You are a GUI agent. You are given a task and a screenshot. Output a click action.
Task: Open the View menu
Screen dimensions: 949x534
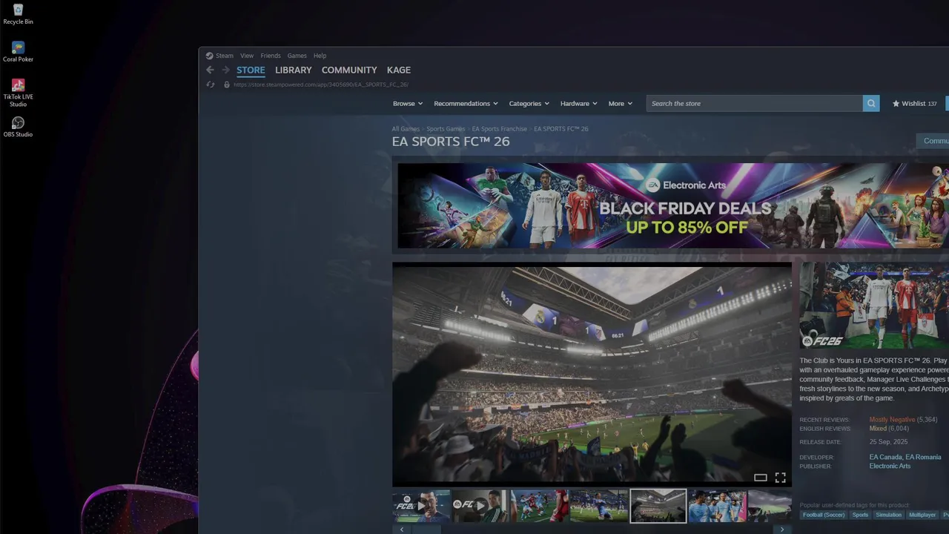point(247,56)
